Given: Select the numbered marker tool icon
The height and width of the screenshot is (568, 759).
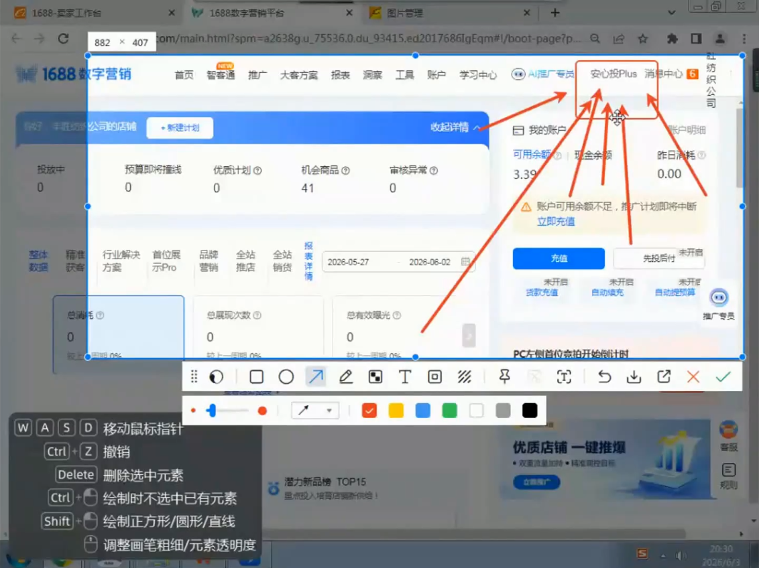Looking at the screenshot, I should click(434, 376).
